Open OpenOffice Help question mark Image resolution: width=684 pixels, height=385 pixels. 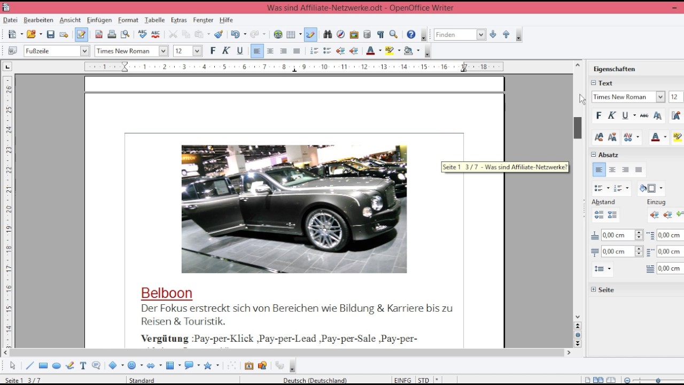click(x=411, y=34)
